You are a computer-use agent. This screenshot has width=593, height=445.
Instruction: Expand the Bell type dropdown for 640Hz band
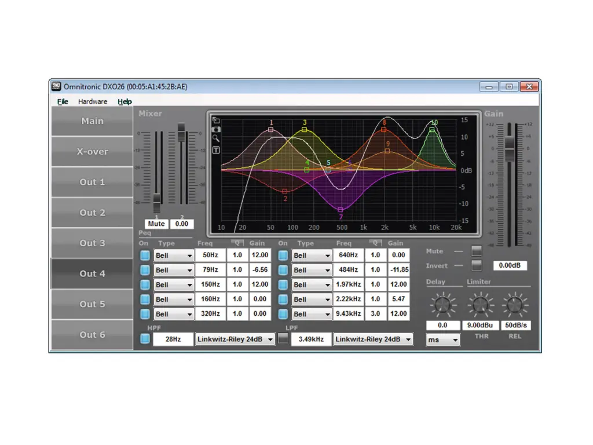pyautogui.click(x=312, y=256)
